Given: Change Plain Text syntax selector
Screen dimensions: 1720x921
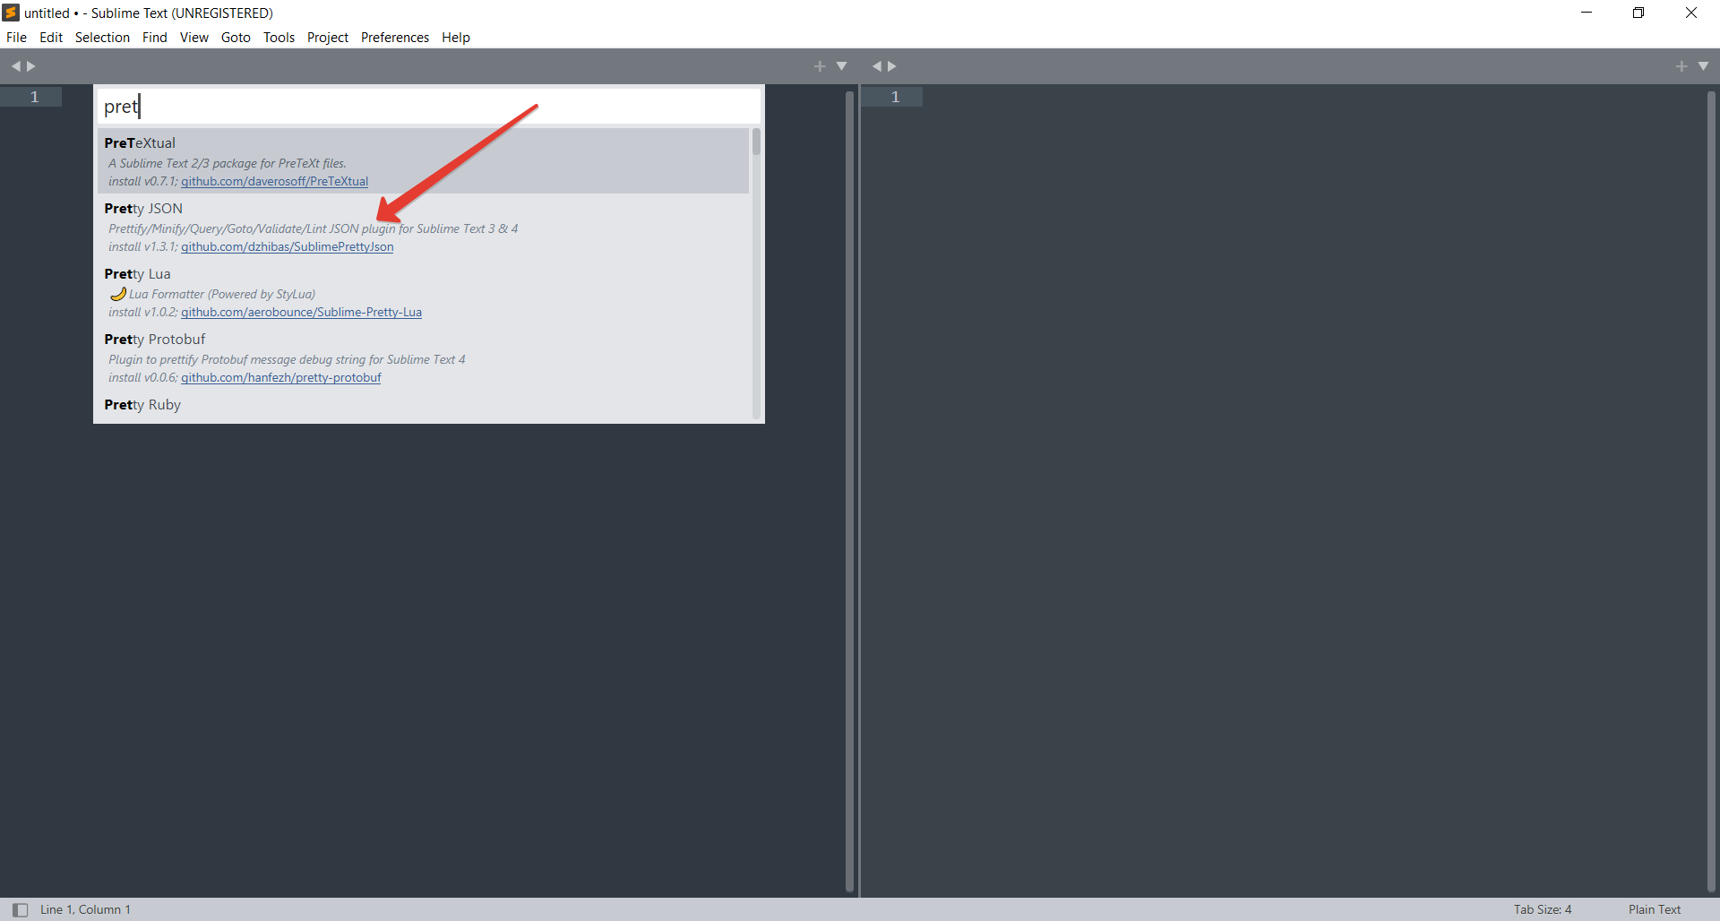Looking at the screenshot, I should (x=1655, y=909).
